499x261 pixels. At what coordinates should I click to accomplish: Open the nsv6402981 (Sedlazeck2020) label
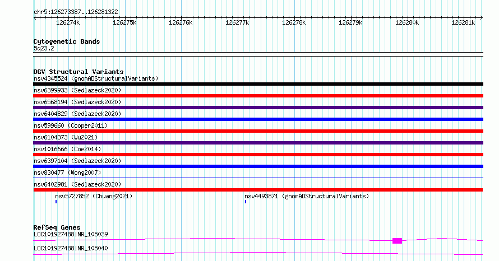tap(77, 184)
